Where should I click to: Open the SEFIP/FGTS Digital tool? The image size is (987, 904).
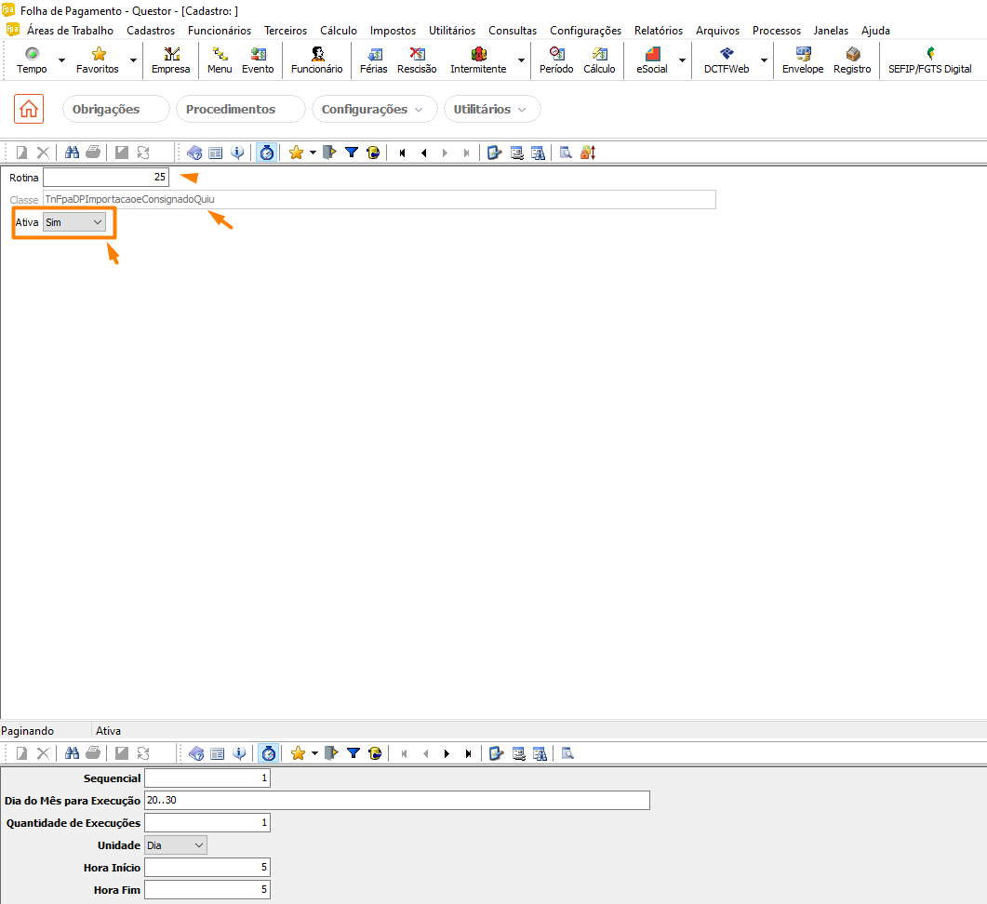(x=930, y=60)
